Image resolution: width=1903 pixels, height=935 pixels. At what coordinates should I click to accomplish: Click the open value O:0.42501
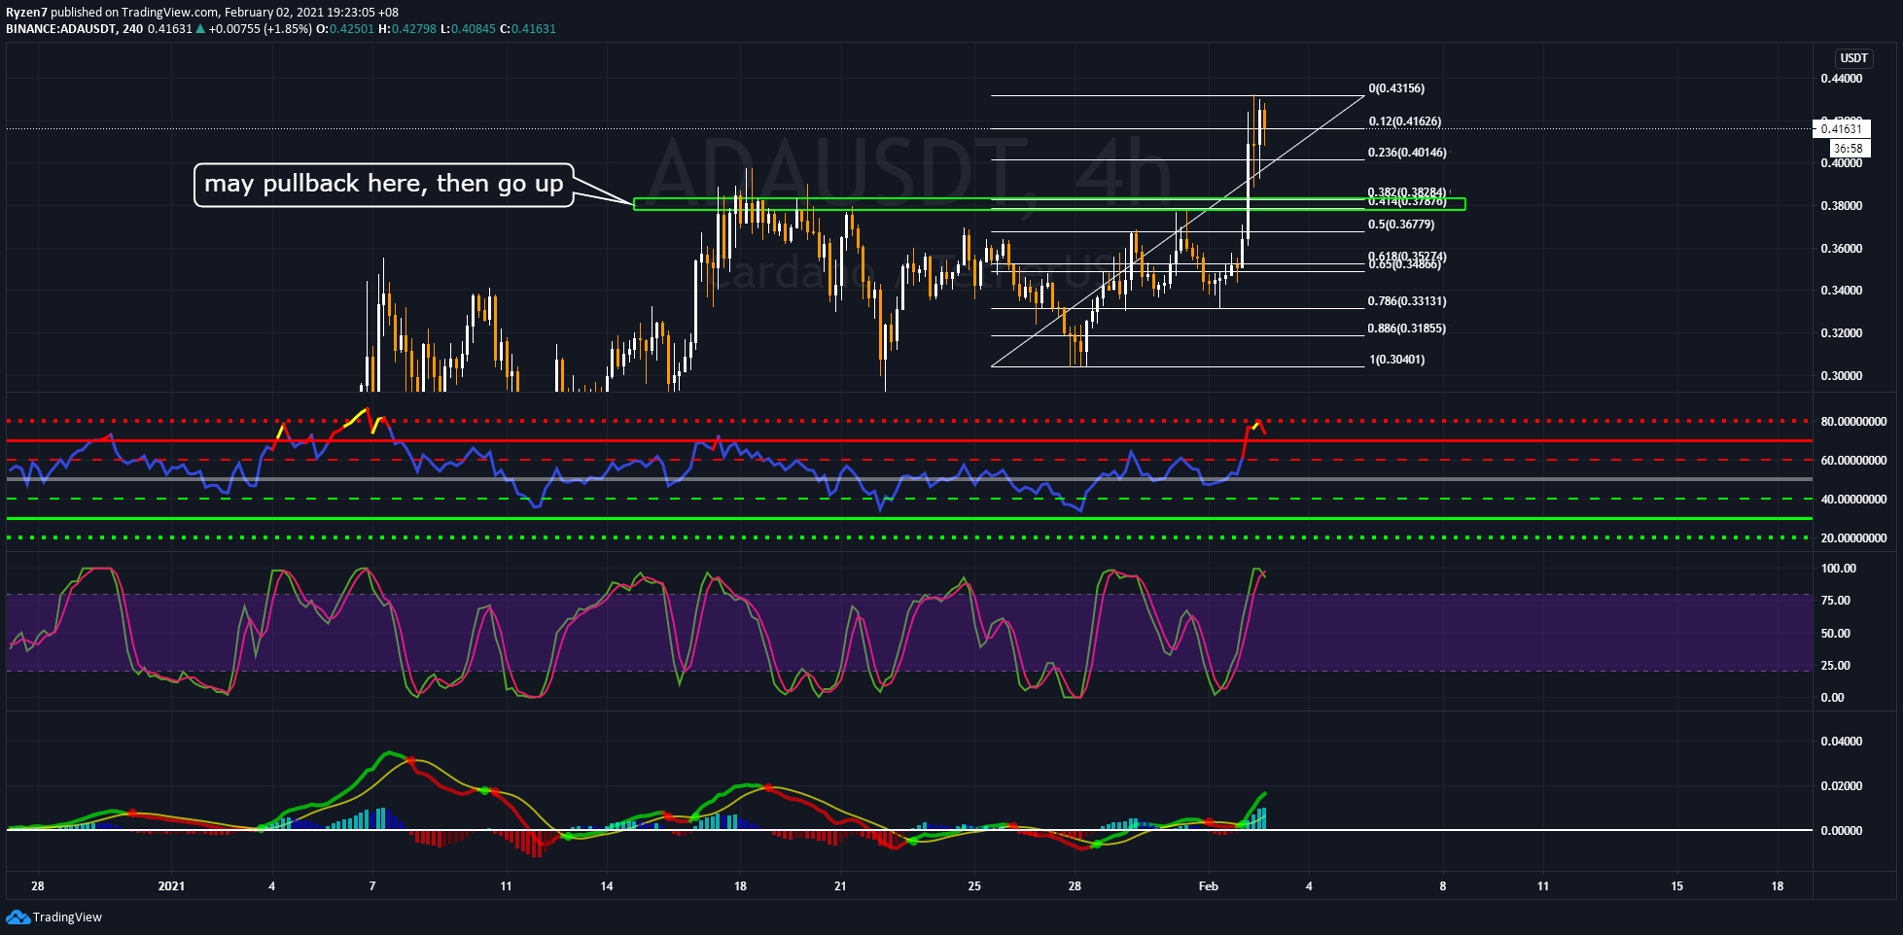click(345, 29)
